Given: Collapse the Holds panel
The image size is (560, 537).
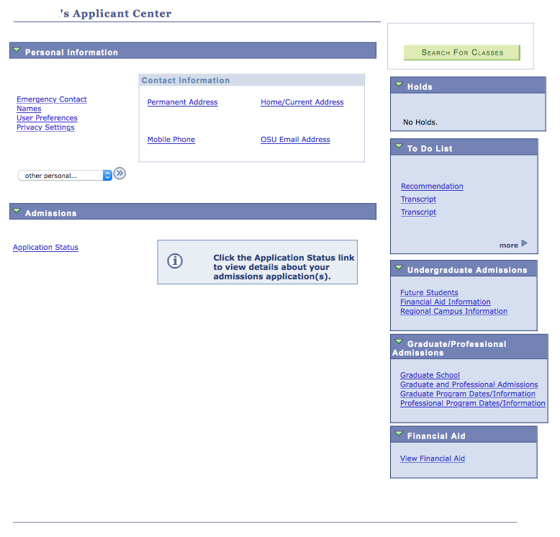Looking at the screenshot, I should 398,85.
